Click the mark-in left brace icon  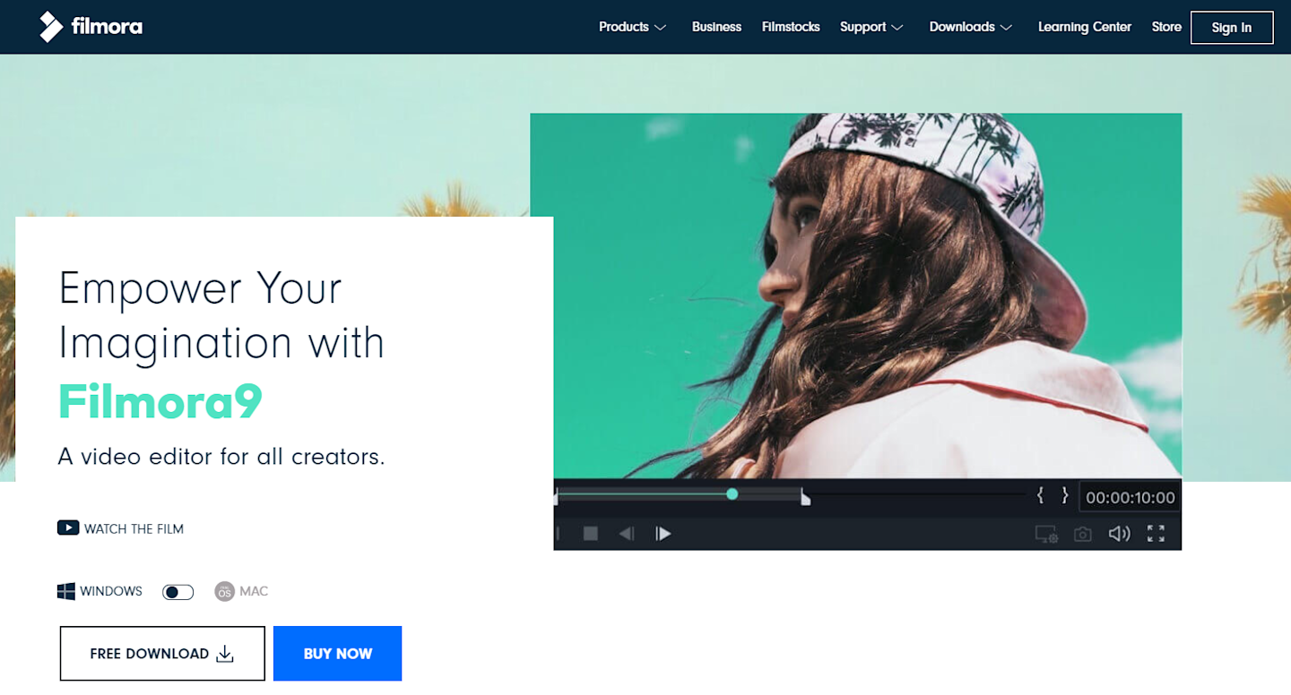1041,494
